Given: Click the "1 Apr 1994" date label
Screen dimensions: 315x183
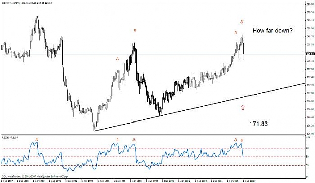Looking at the screenshot, I should coord(87,181).
